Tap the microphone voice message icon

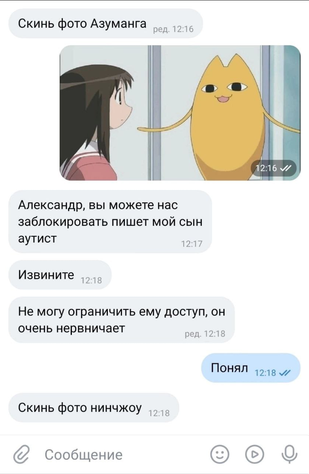click(289, 454)
